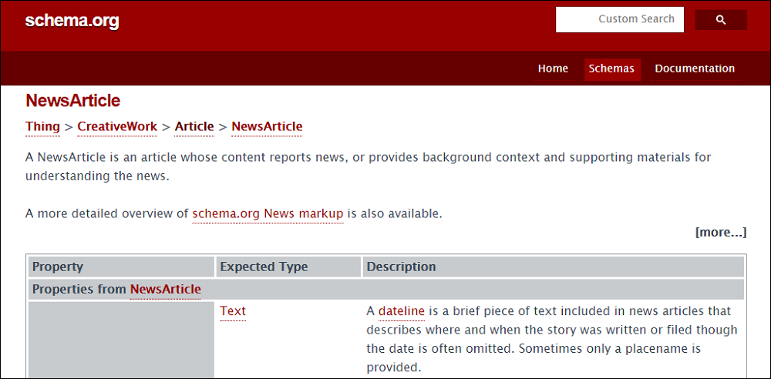This screenshot has height=379, width=771.
Task: Click the NewsArticle page heading
Action: click(x=72, y=101)
